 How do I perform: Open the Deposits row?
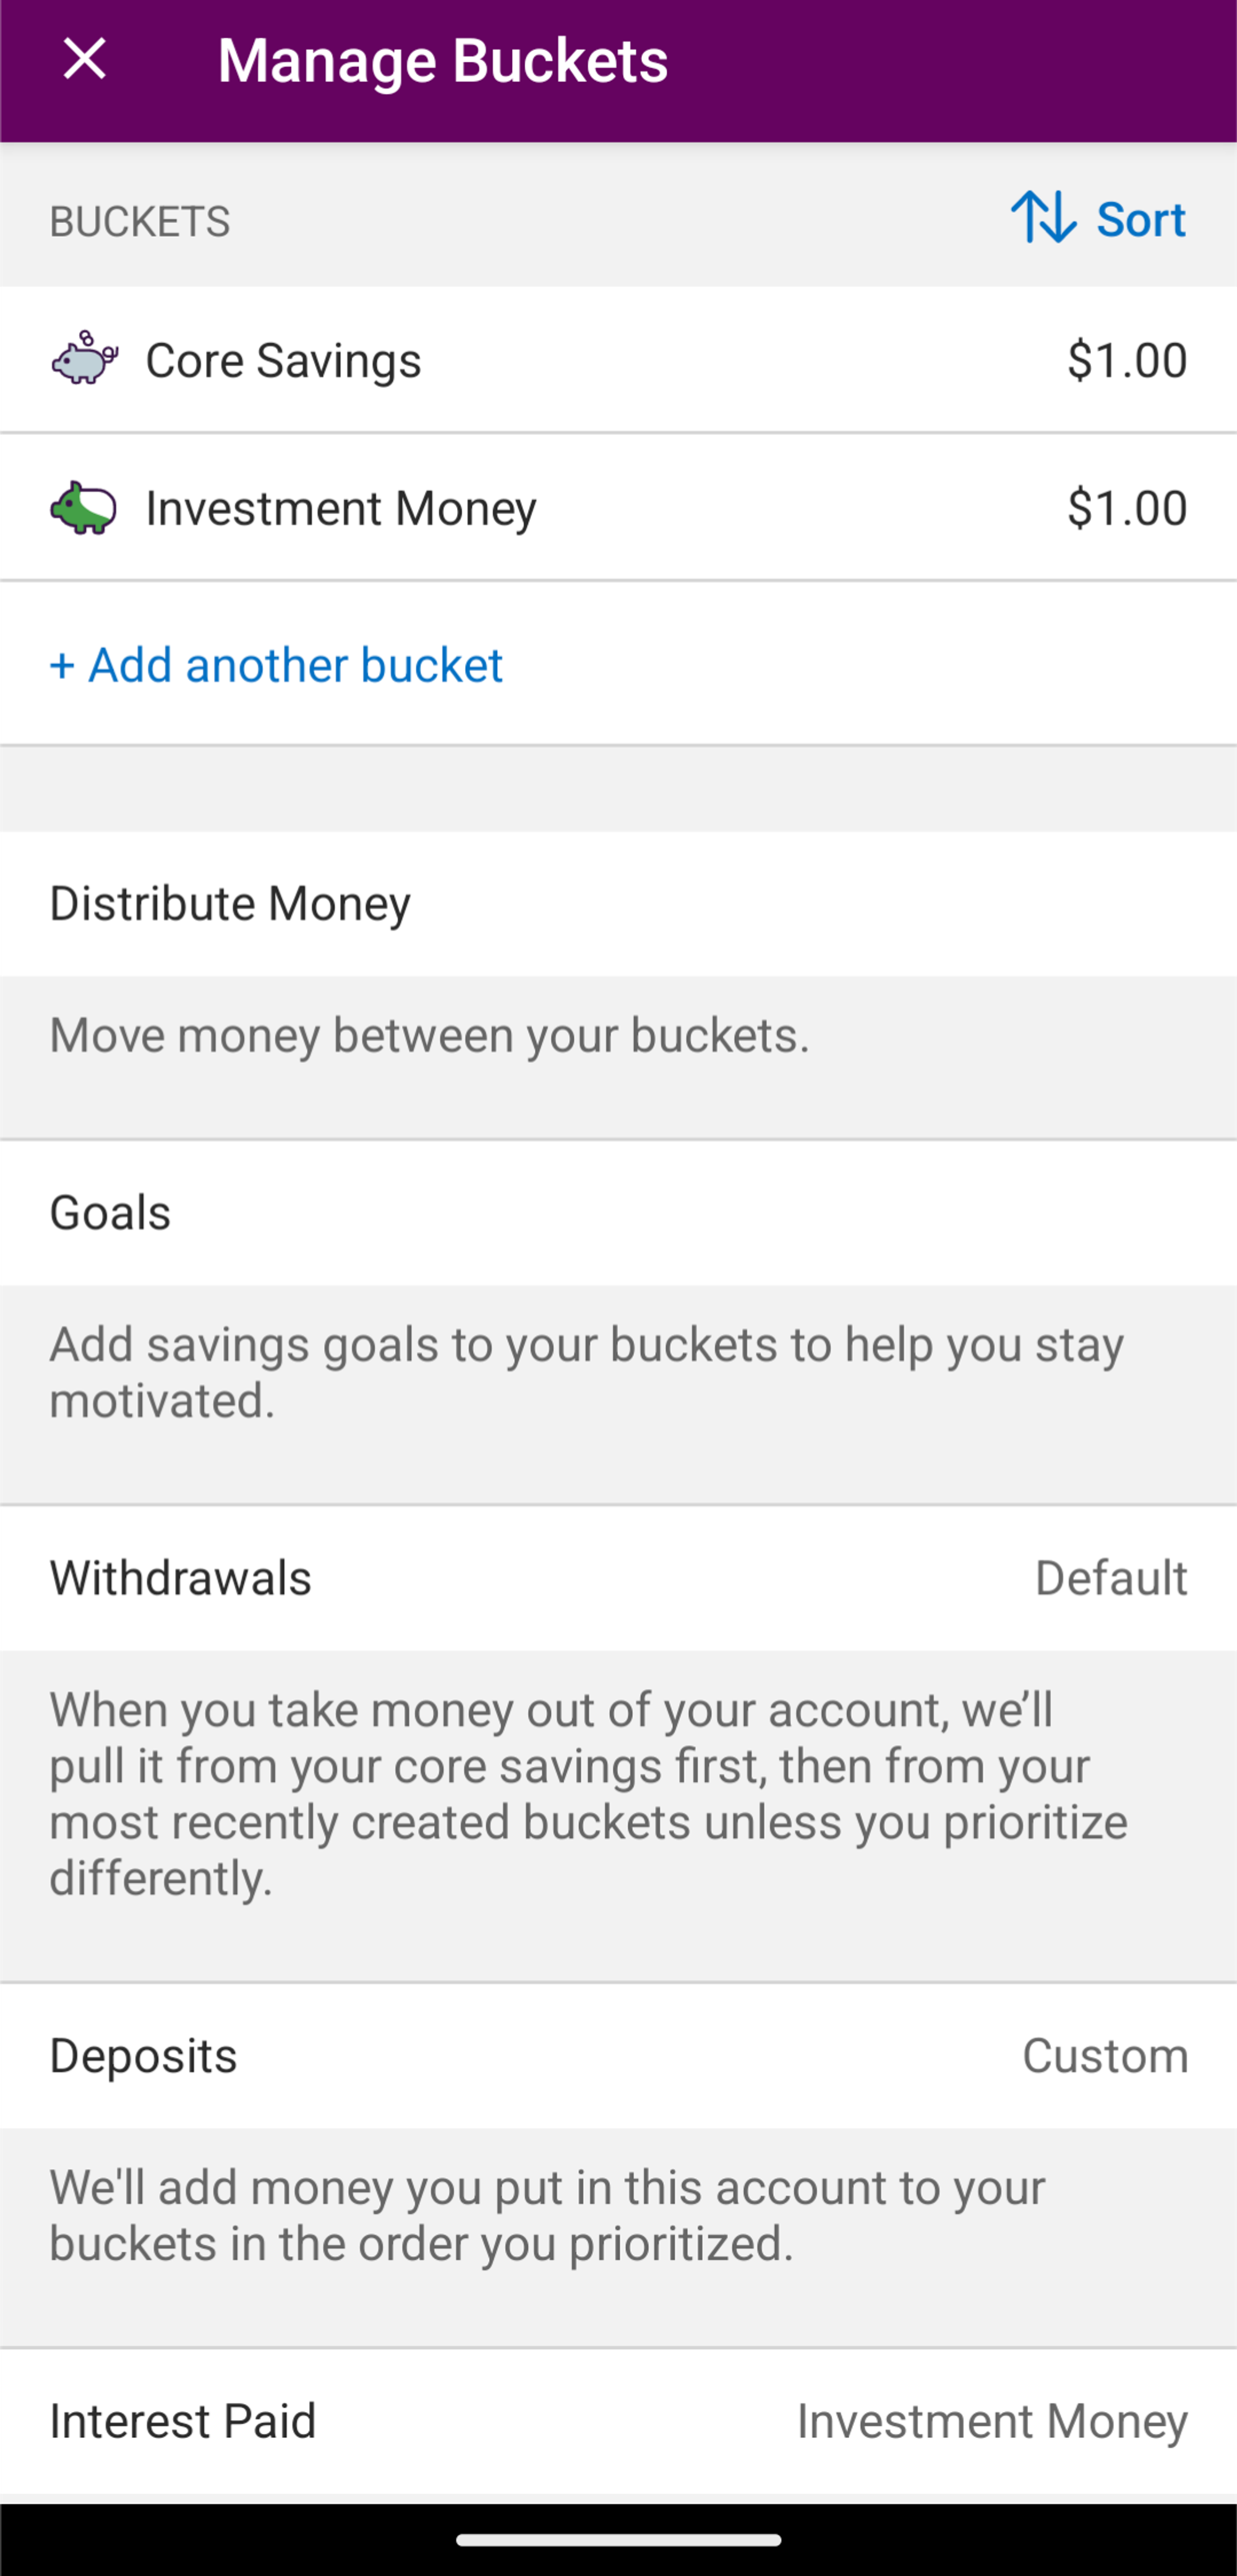tap(618, 2055)
